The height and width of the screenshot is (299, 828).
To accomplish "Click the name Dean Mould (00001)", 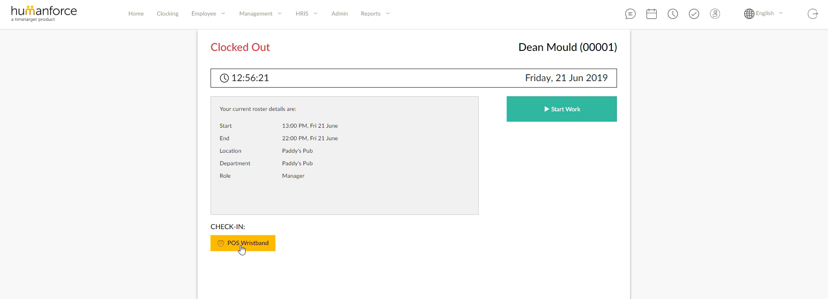I will coord(568,47).
